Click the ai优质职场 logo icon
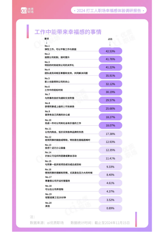This screenshot has width=164, height=232. point(27,10)
